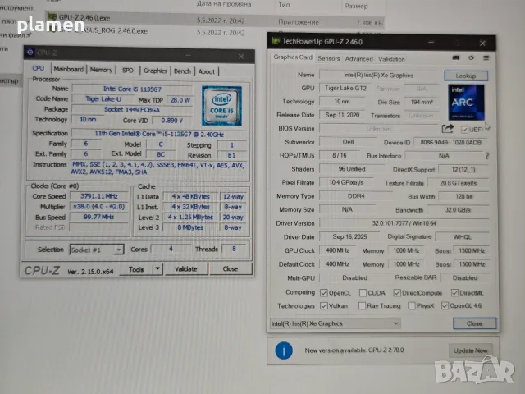
Task: Click the Close button in CPU-Z
Action: click(x=231, y=269)
